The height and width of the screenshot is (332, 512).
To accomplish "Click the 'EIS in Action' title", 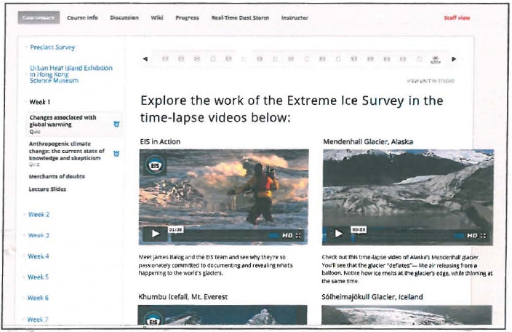I will pyautogui.click(x=160, y=142).
